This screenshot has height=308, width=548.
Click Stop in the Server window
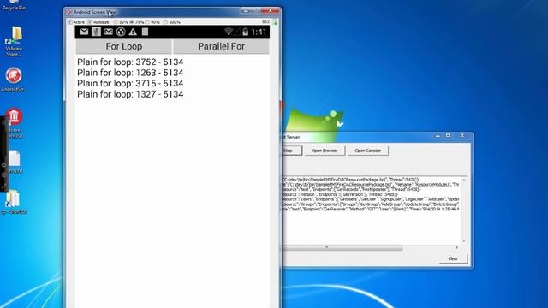click(291, 151)
